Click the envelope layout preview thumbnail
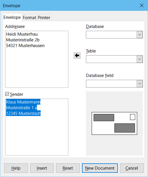148x177 pixels. pos(114,123)
